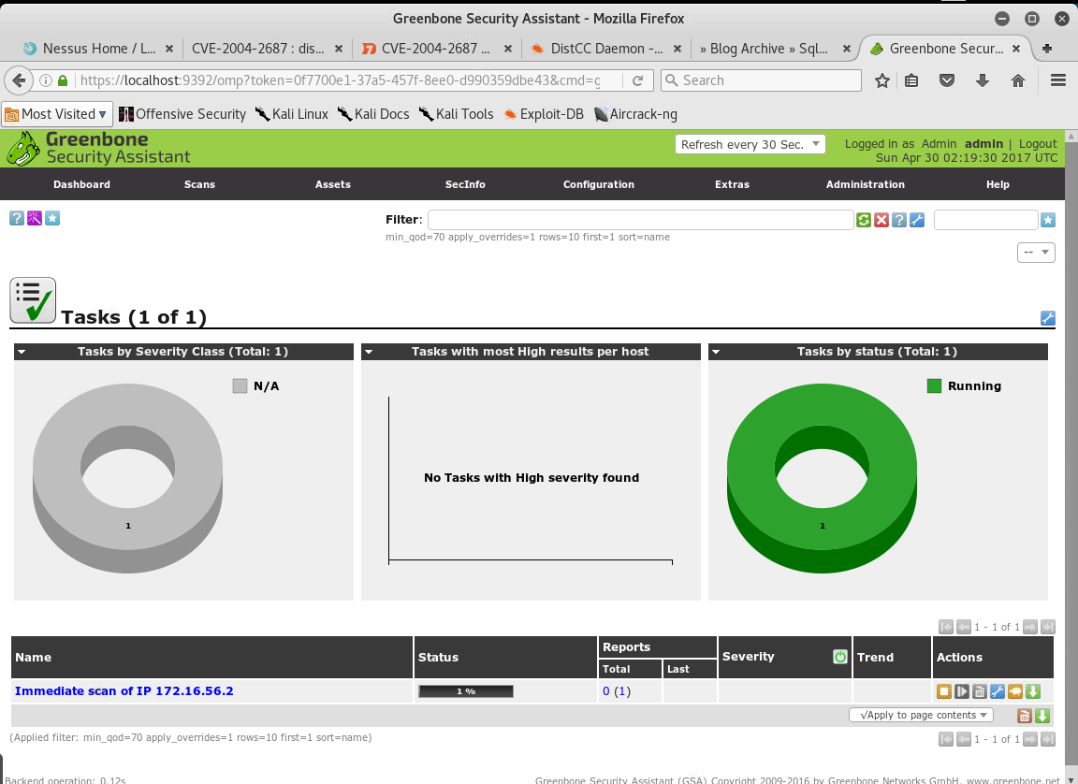Click the gray N/A legend swatch
The width and height of the screenshot is (1078, 784).
pos(240,386)
